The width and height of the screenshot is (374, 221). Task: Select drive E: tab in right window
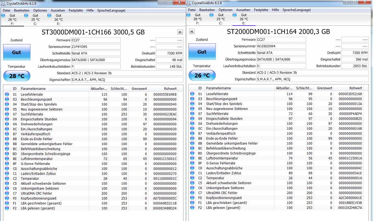click(x=244, y=19)
